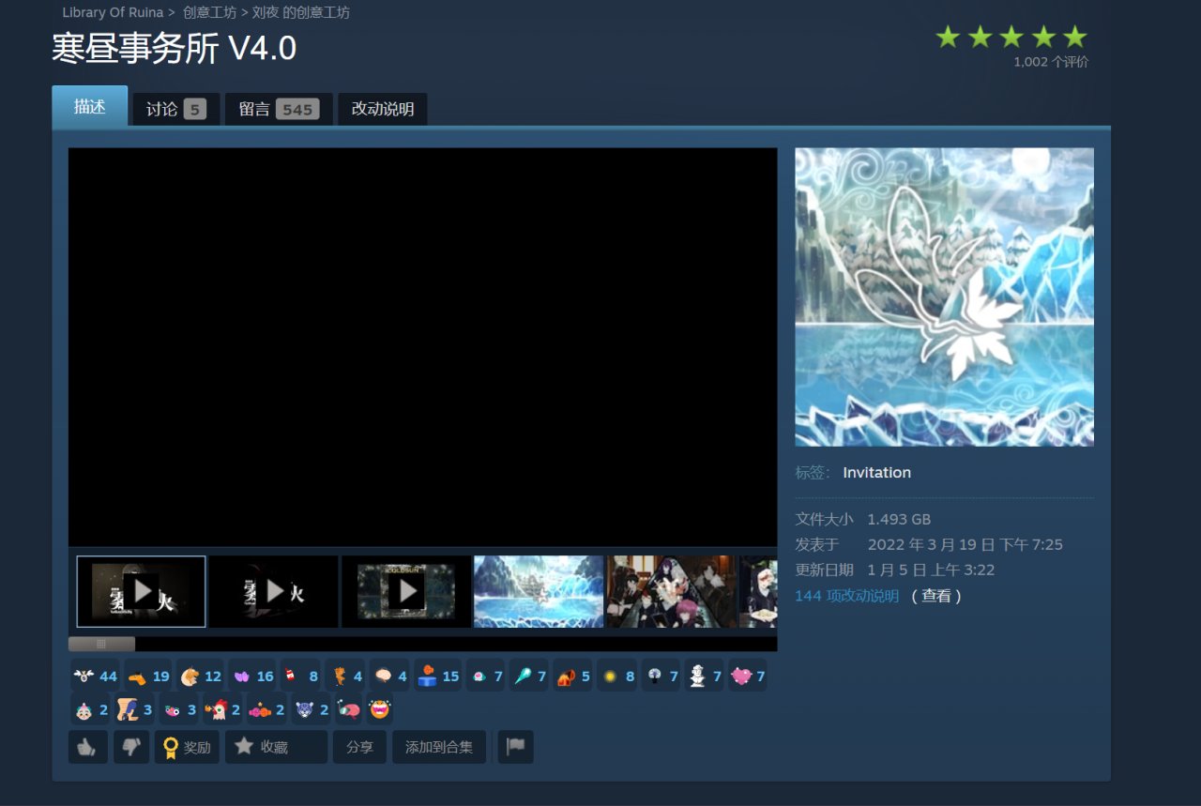The width and height of the screenshot is (1201, 806).
Task: Click the brain award showing 4
Action: tap(389, 676)
